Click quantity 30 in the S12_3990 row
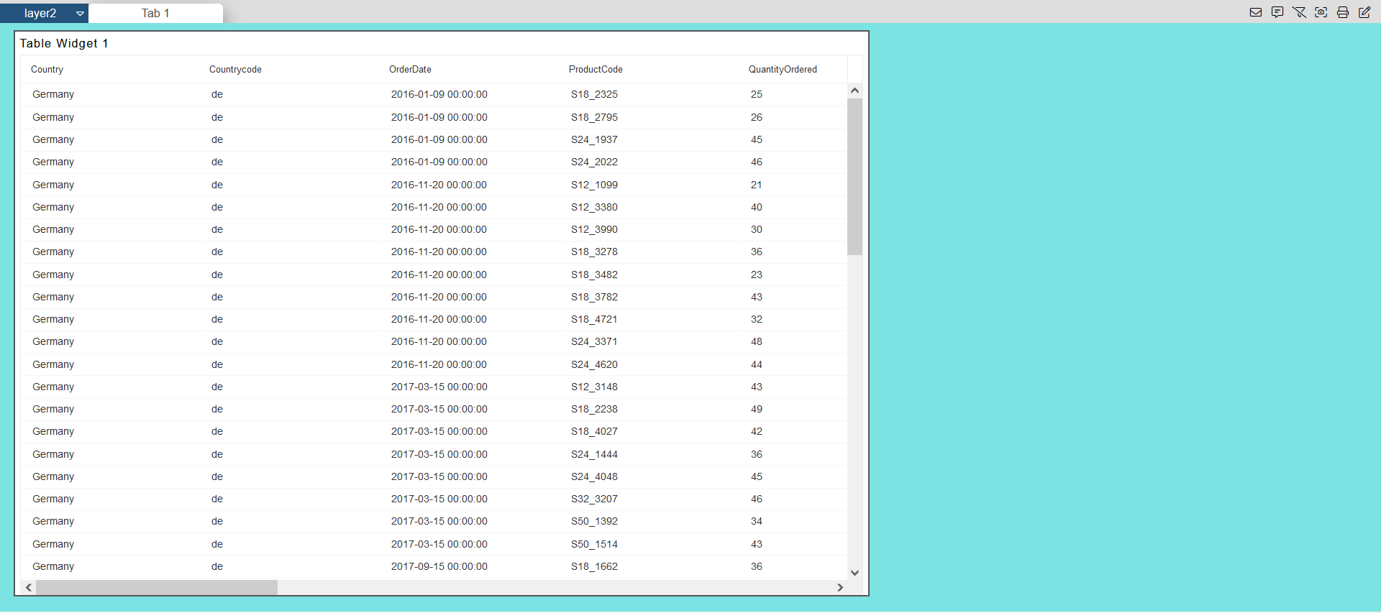 tap(757, 229)
